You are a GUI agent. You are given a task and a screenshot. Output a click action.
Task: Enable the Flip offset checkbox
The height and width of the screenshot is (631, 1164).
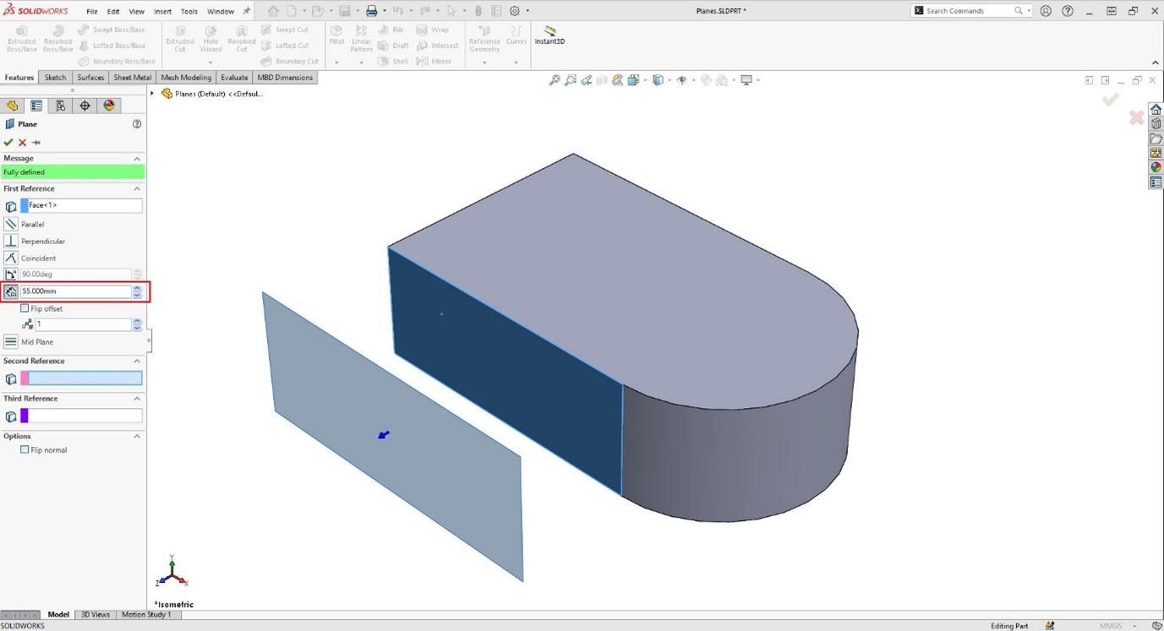25,308
